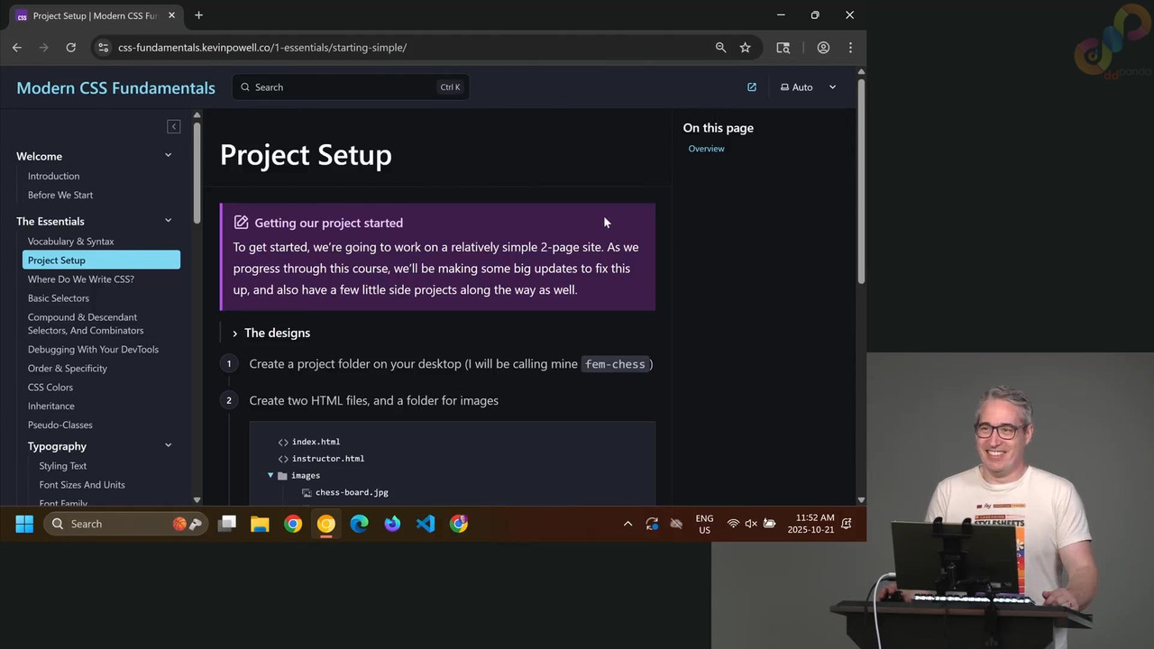The width and height of the screenshot is (1154, 649).
Task: Open the last Chrome icon beside VS Code
Action: click(459, 524)
